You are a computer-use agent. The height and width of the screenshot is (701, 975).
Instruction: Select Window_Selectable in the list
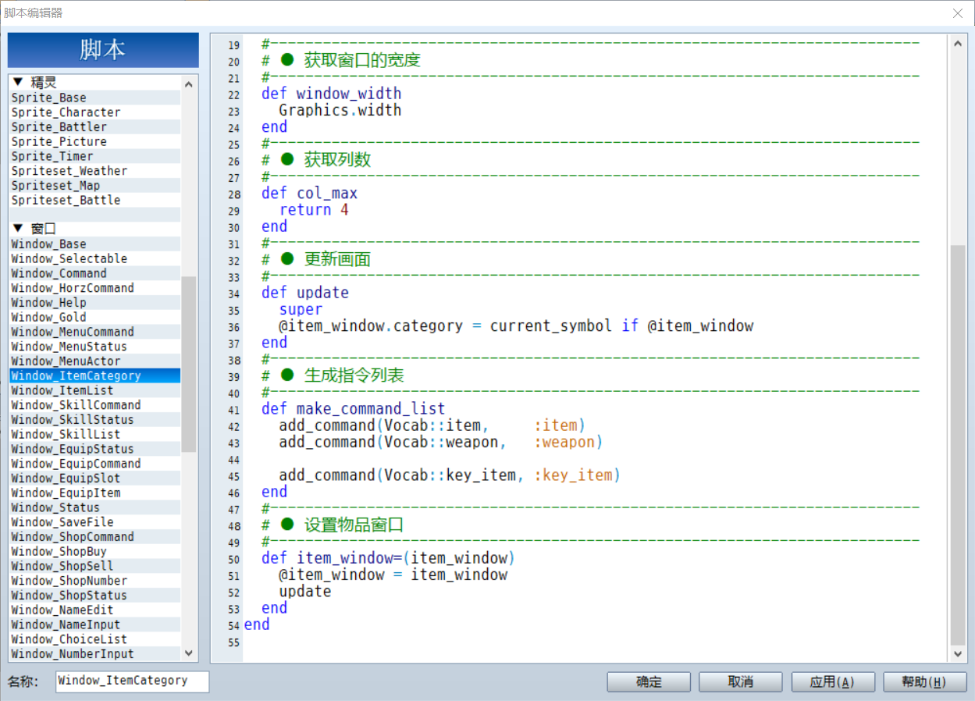tap(95, 258)
